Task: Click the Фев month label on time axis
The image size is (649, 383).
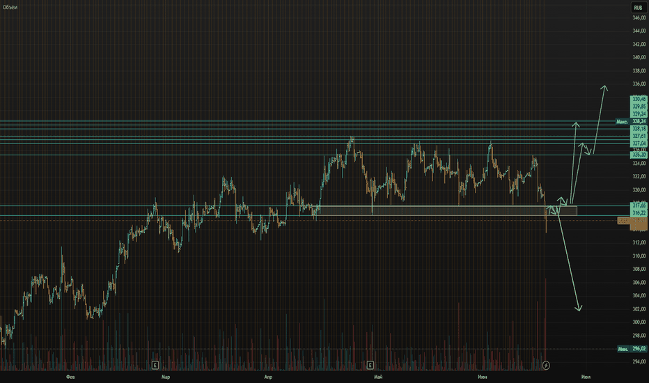Action: [70, 377]
